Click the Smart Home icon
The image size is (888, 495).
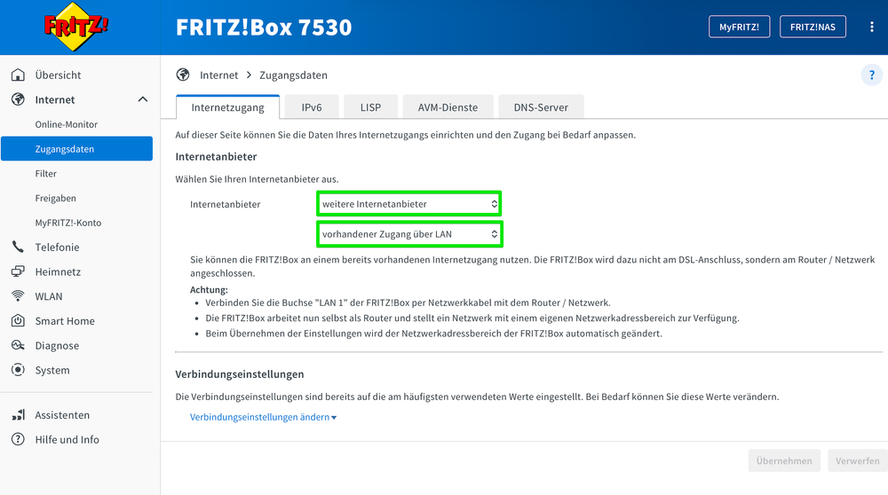pos(18,321)
